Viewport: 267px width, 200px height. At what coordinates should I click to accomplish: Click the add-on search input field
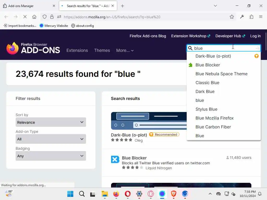click(224, 48)
